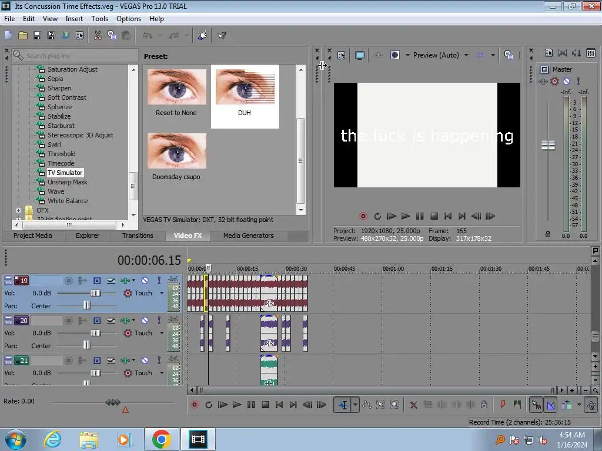The image size is (602, 451).
Task: Click the Redo arrow icon
Action: click(x=174, y=35)
